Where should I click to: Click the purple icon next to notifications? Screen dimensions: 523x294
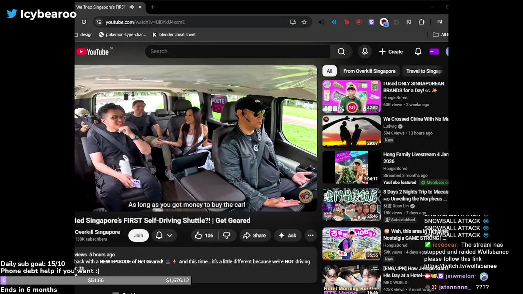(434, 51)
